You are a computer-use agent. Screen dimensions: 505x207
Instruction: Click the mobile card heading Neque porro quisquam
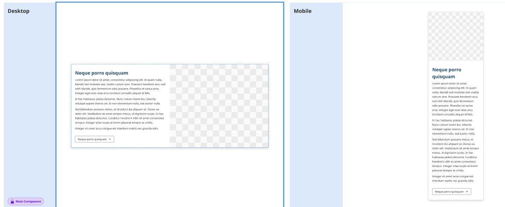pyautogui.click(x=447, y=73)
